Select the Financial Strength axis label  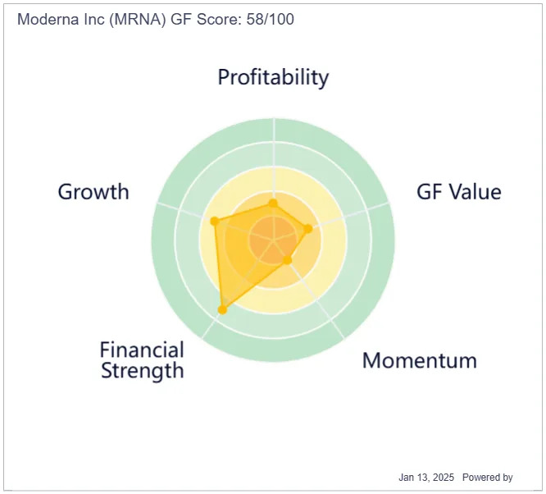pyautogui.click(x=142, y=360)
